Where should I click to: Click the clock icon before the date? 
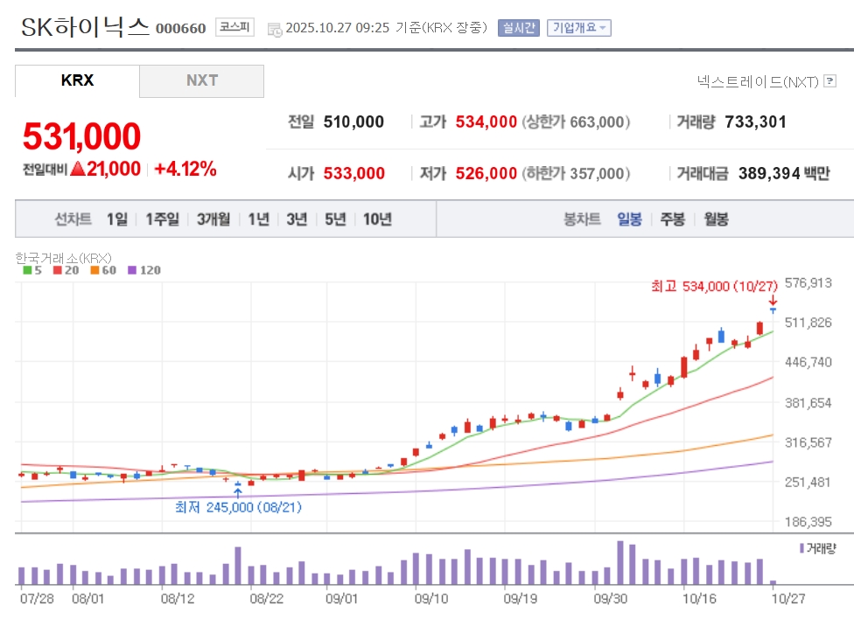click(x=275, y=28)
